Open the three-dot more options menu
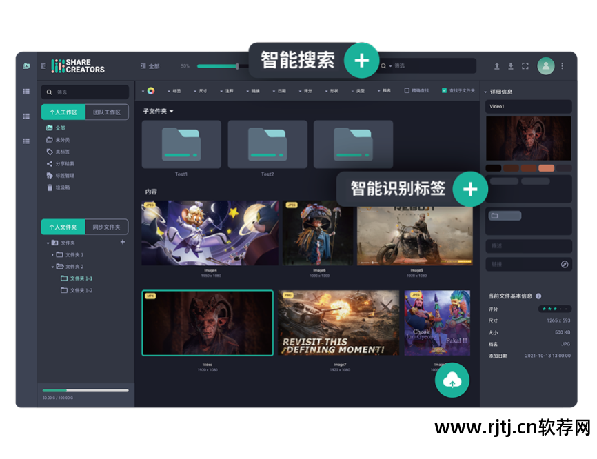The width and height of the screenshot is (597, 459). [563, 66]
